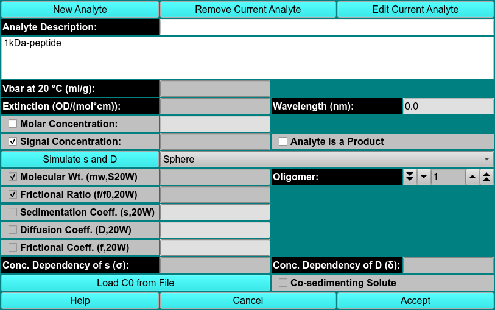Image resolution: width=495 pixels, height=310 pixels.
Task: Enable the Molar Concentration checkbox
Action: 13,124
